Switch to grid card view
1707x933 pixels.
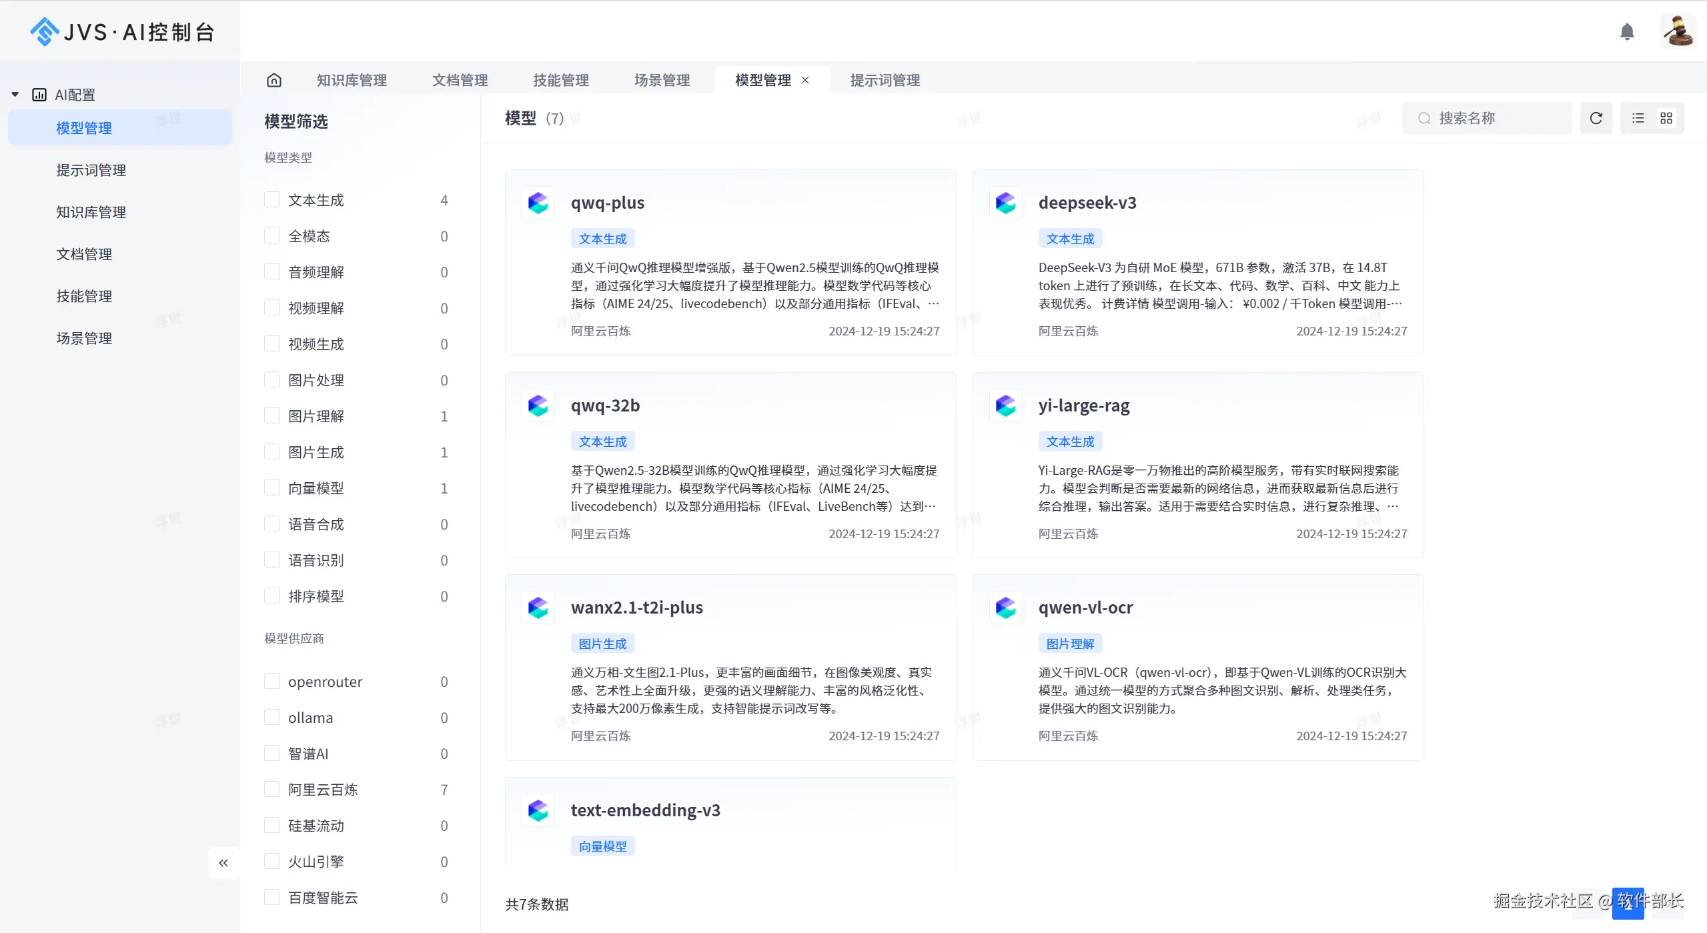(x=1666, y=118)
